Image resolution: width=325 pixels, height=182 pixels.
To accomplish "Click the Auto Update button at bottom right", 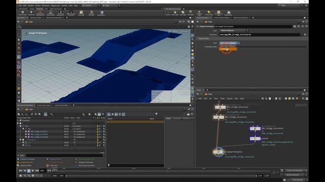I will coord(298,180).
